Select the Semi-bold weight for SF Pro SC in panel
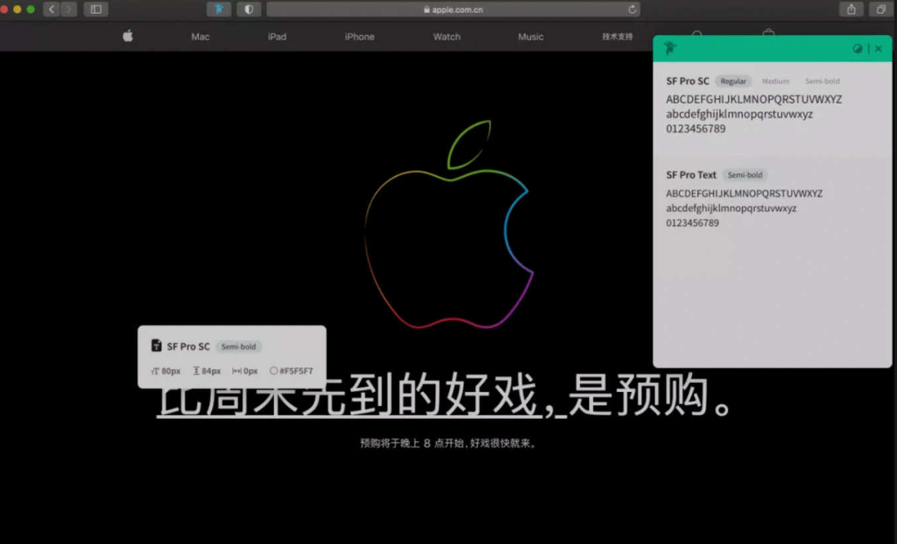 tap(823, 81)
